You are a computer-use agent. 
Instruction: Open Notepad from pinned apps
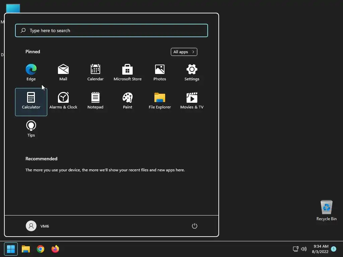click(95, 100)
